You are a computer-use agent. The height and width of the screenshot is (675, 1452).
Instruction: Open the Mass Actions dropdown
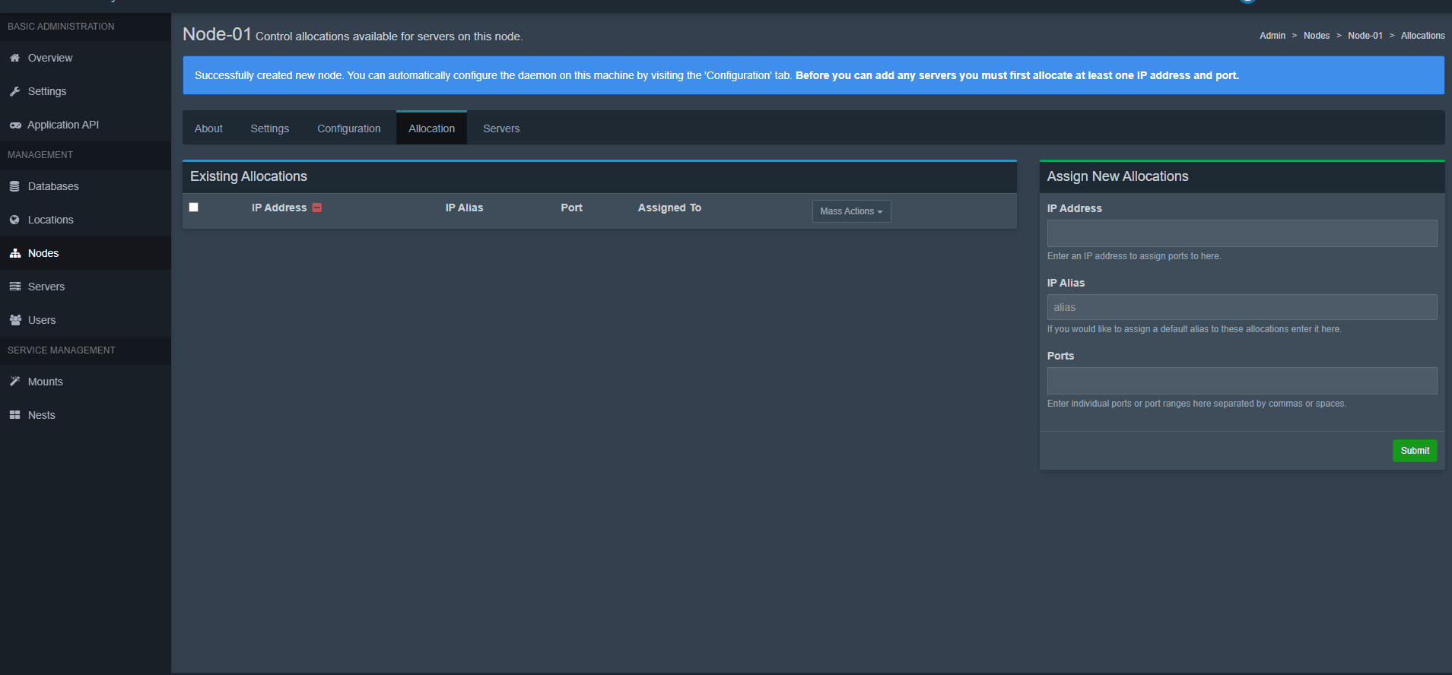click(x=851, y=211)
